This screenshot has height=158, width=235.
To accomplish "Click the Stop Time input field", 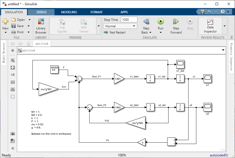I will click(129, 20).
